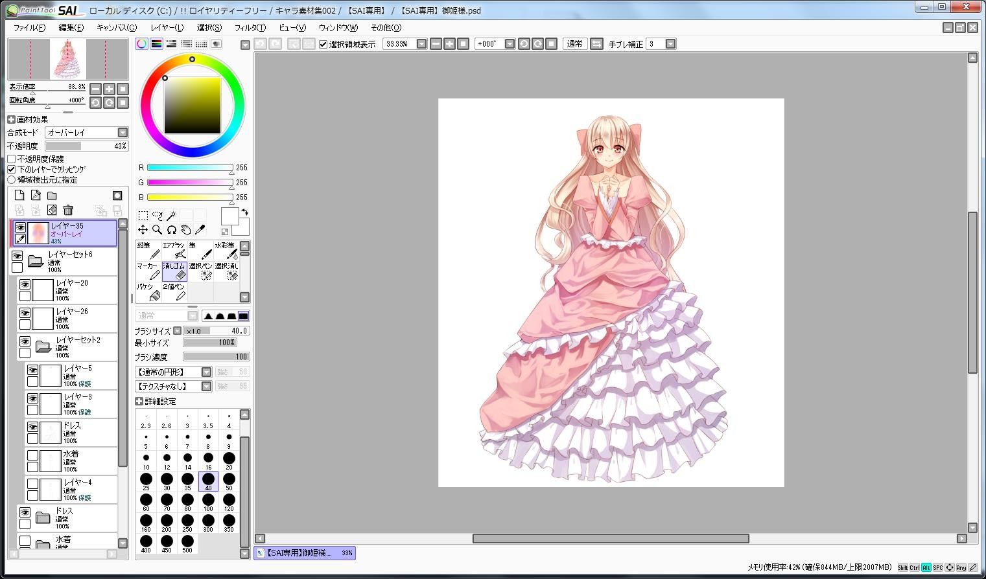Open the 合成モード blend mode dropdown
This screenshot has width=986, height=579.
(x=123, y=132)
